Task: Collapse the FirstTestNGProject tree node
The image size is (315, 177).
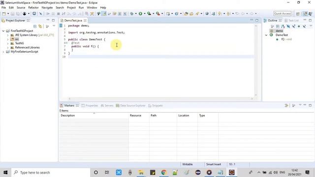Action: 3,31
